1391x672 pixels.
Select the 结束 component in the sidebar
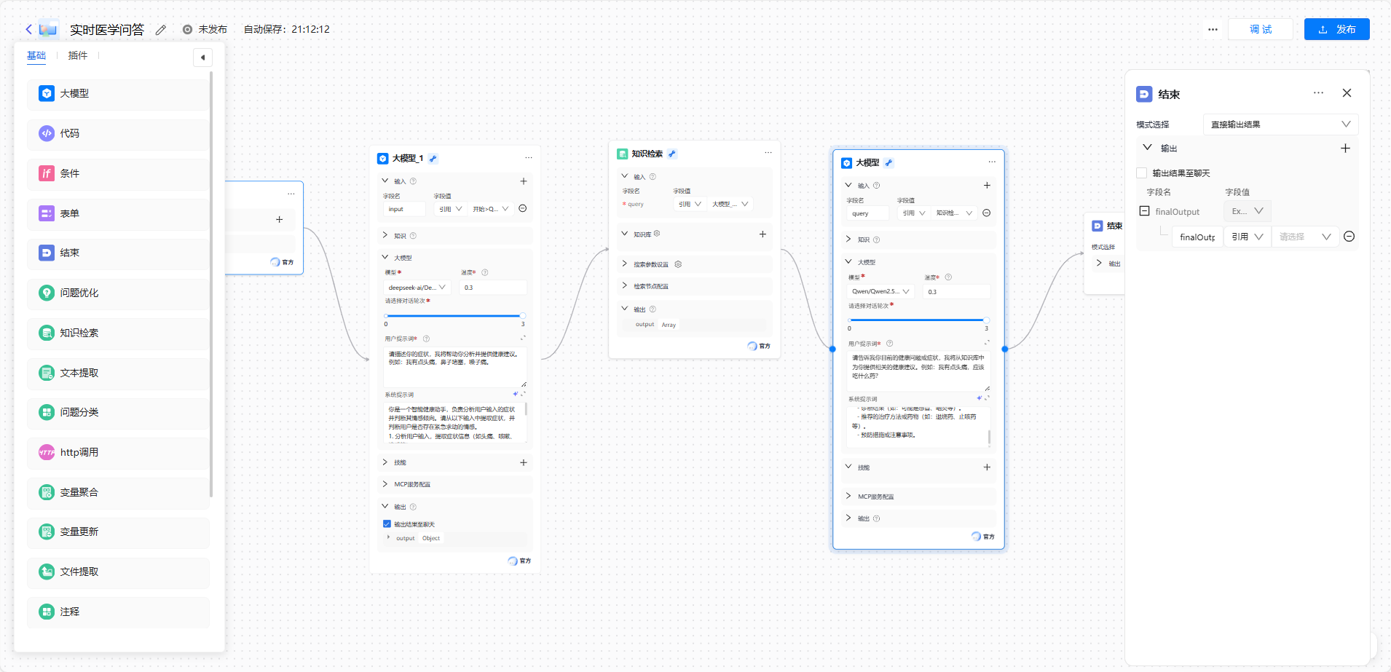[119, 253]
